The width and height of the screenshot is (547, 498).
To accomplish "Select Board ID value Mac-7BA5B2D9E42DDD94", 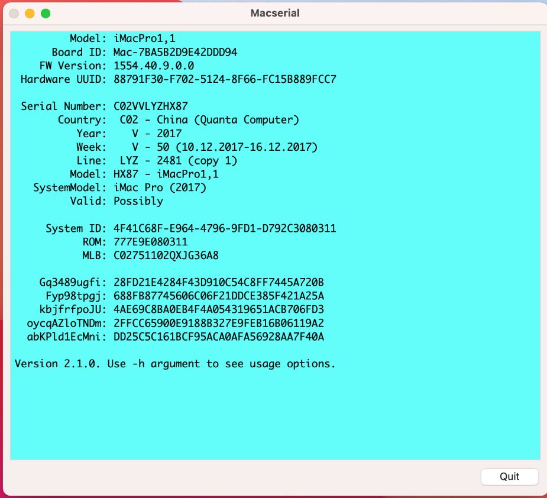I will click(x=176, y=53).
